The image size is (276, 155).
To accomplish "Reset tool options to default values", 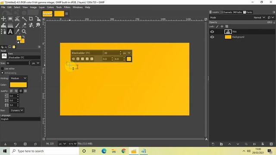I will tap(35, 144).
